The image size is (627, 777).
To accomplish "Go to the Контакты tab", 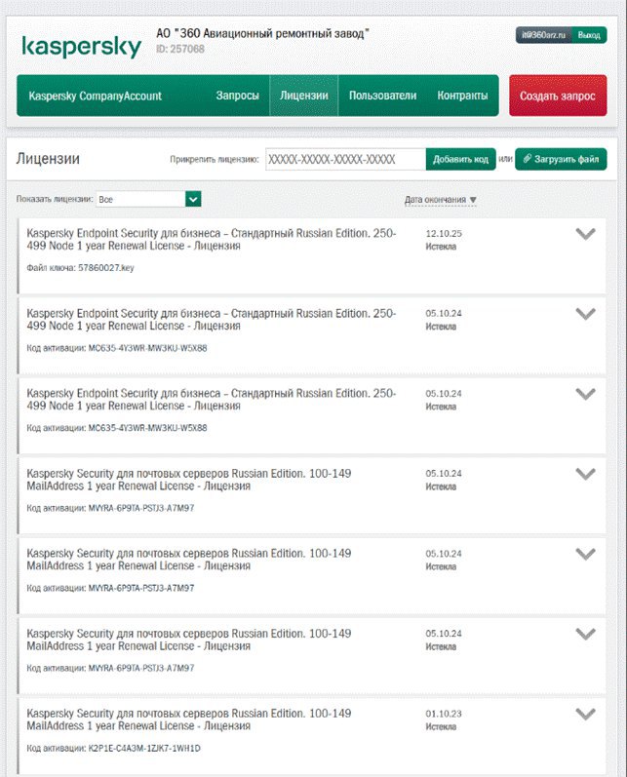I will (x=462, y=96).
